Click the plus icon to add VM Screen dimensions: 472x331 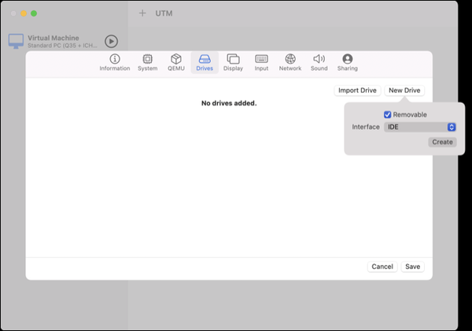click(142, 13)
